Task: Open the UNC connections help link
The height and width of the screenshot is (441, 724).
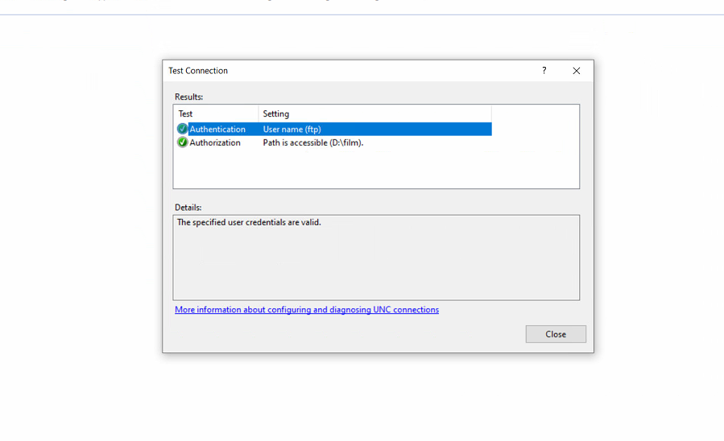Action: pos(307,310)
